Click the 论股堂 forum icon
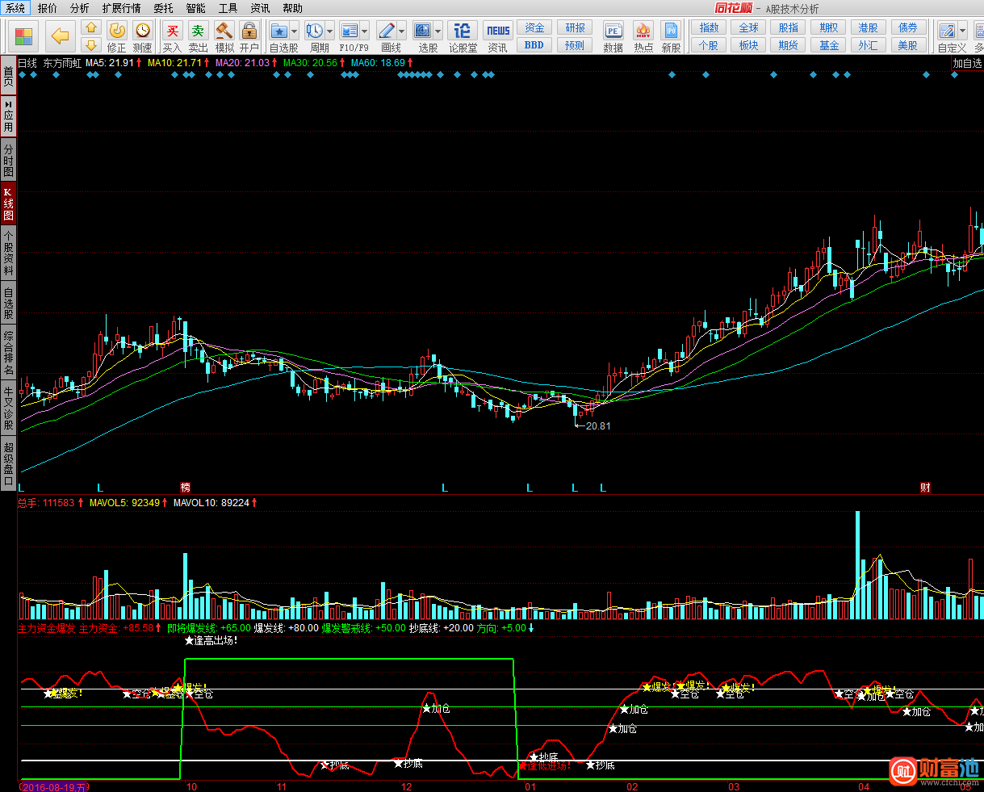Image resolution: width=984 pixels, height=792 pixels. [463, 31]
